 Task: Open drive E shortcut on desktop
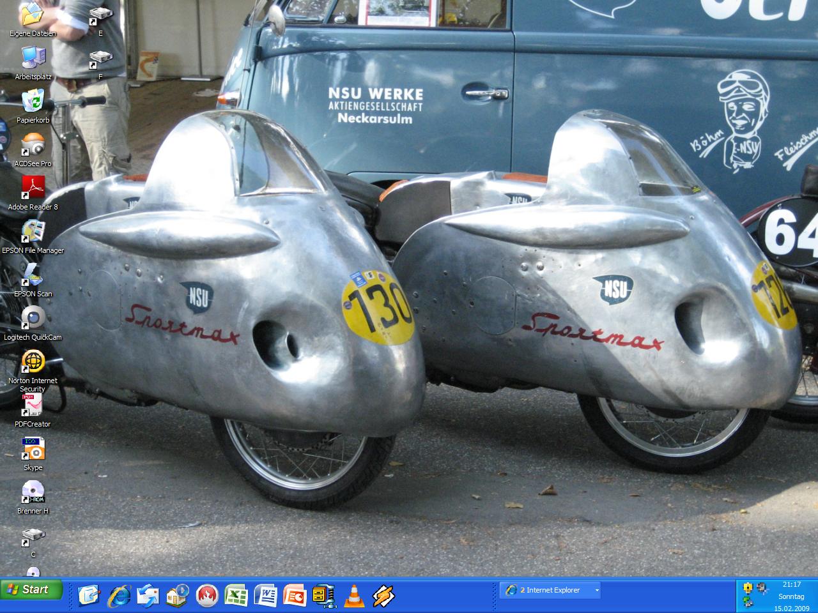(x=100, y=15)
